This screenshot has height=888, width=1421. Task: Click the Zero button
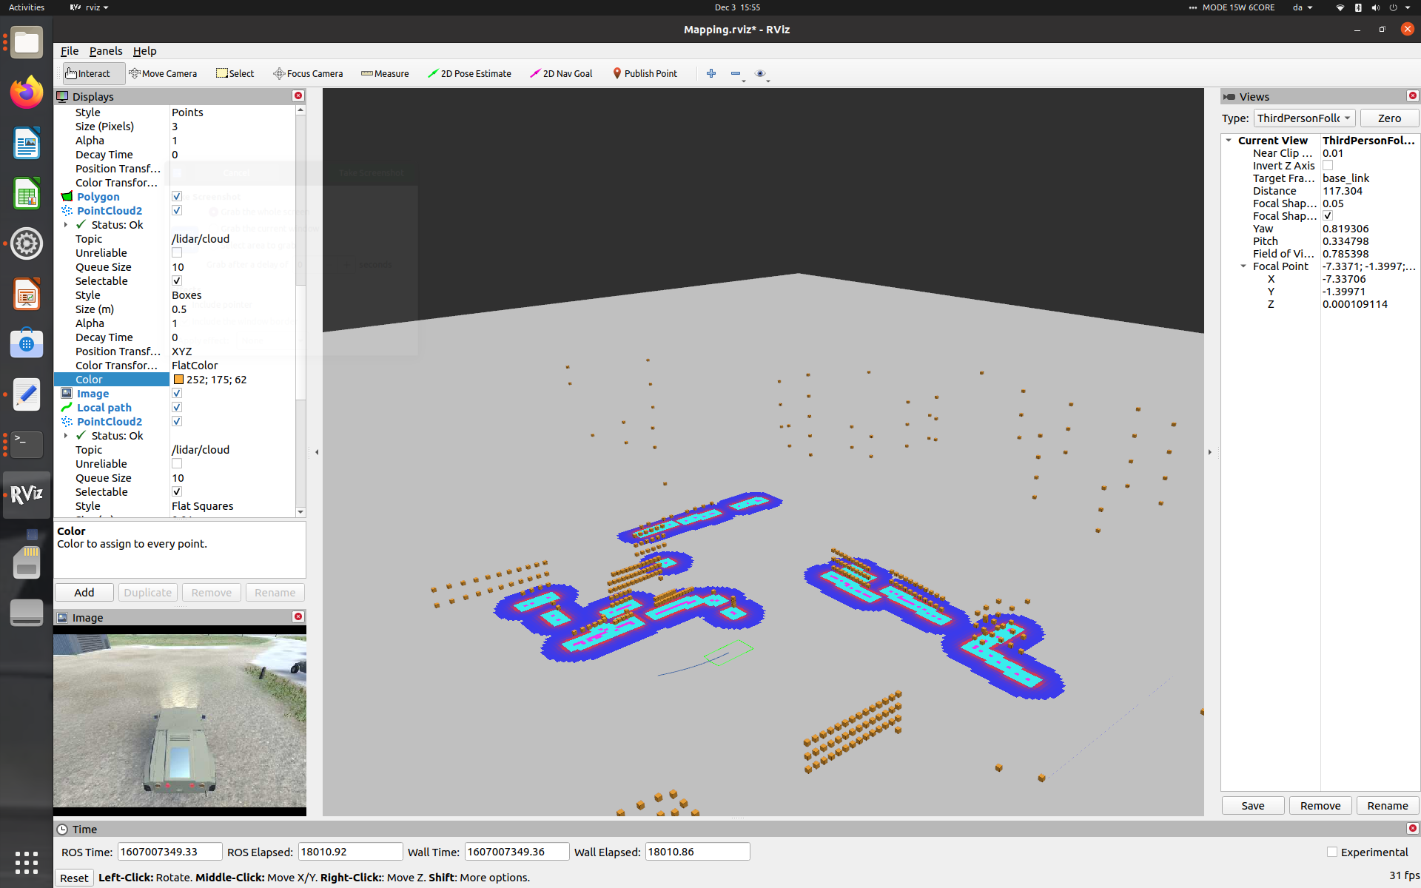coord(1389,118)
